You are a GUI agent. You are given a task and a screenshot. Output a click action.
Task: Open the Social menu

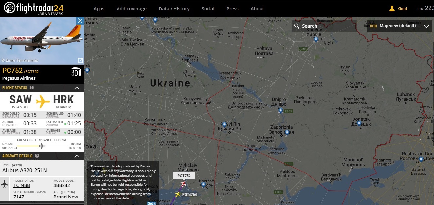click(208, 9)
